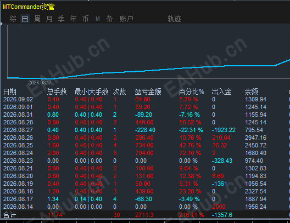Open the 备 notes tab

coord(109,19)
